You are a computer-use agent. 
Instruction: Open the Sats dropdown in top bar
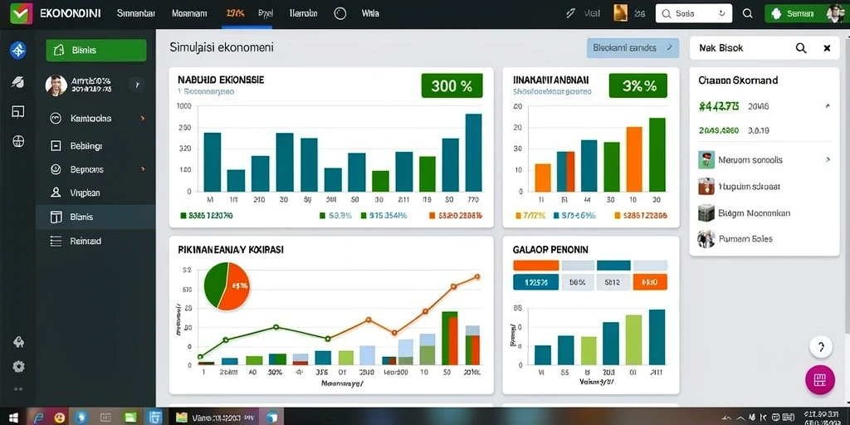[694, 13]
